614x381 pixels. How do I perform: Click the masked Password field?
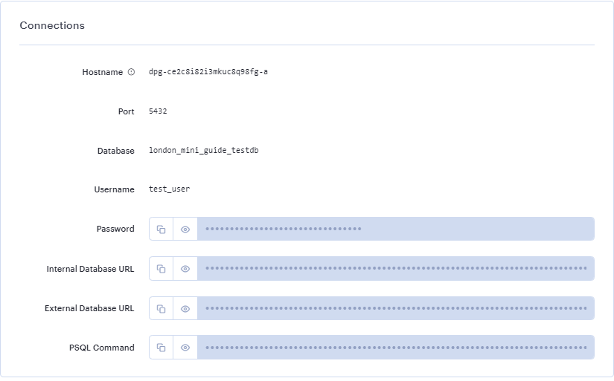coord(395,229)
